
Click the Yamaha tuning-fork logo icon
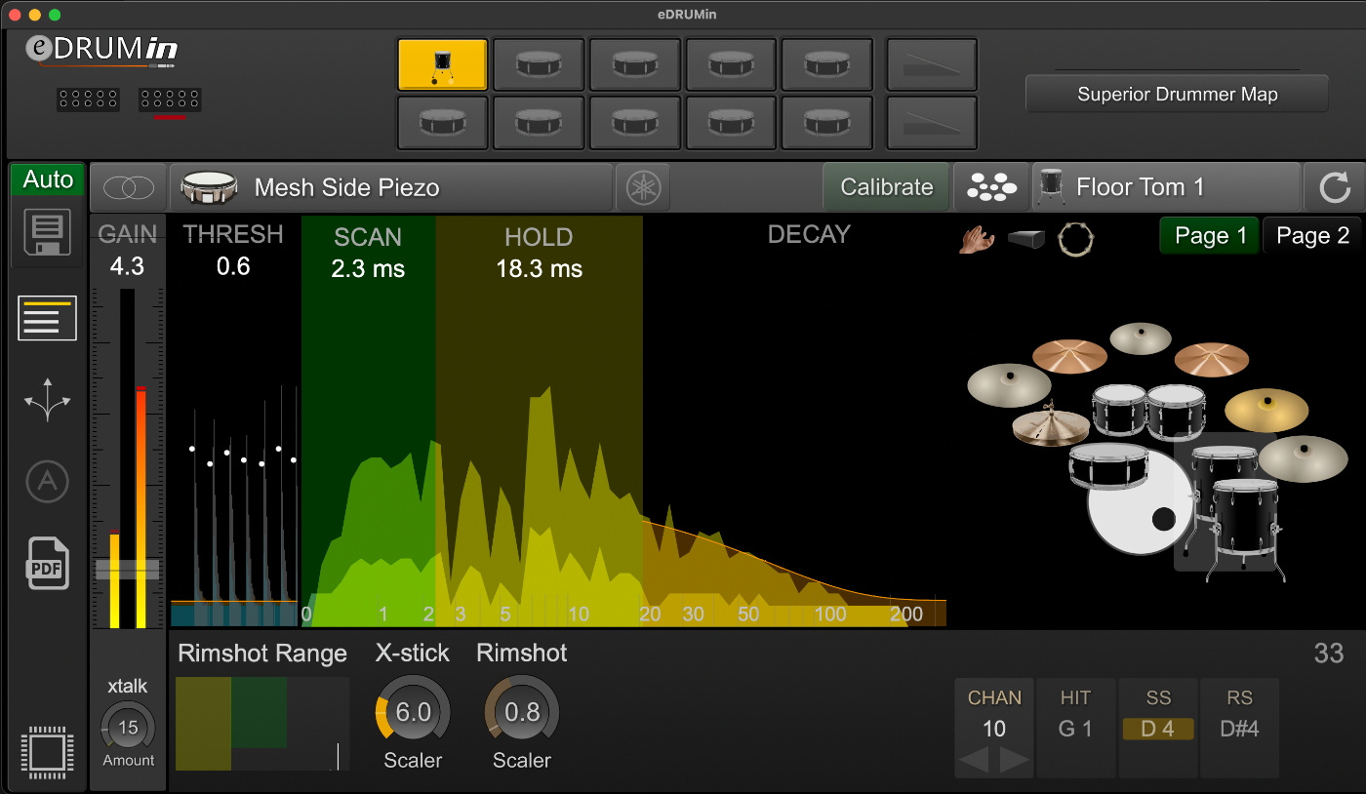tap(644, 187)
